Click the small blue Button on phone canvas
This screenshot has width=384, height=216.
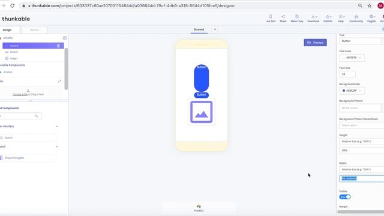coord(202,95)
